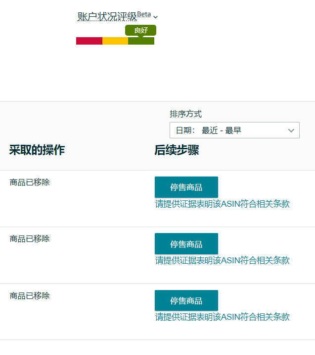Screen dimensions: 315x355
Task: Open second row's 请提供证据表明该ASIN符合相关条款 link
Action: (222, 260)
